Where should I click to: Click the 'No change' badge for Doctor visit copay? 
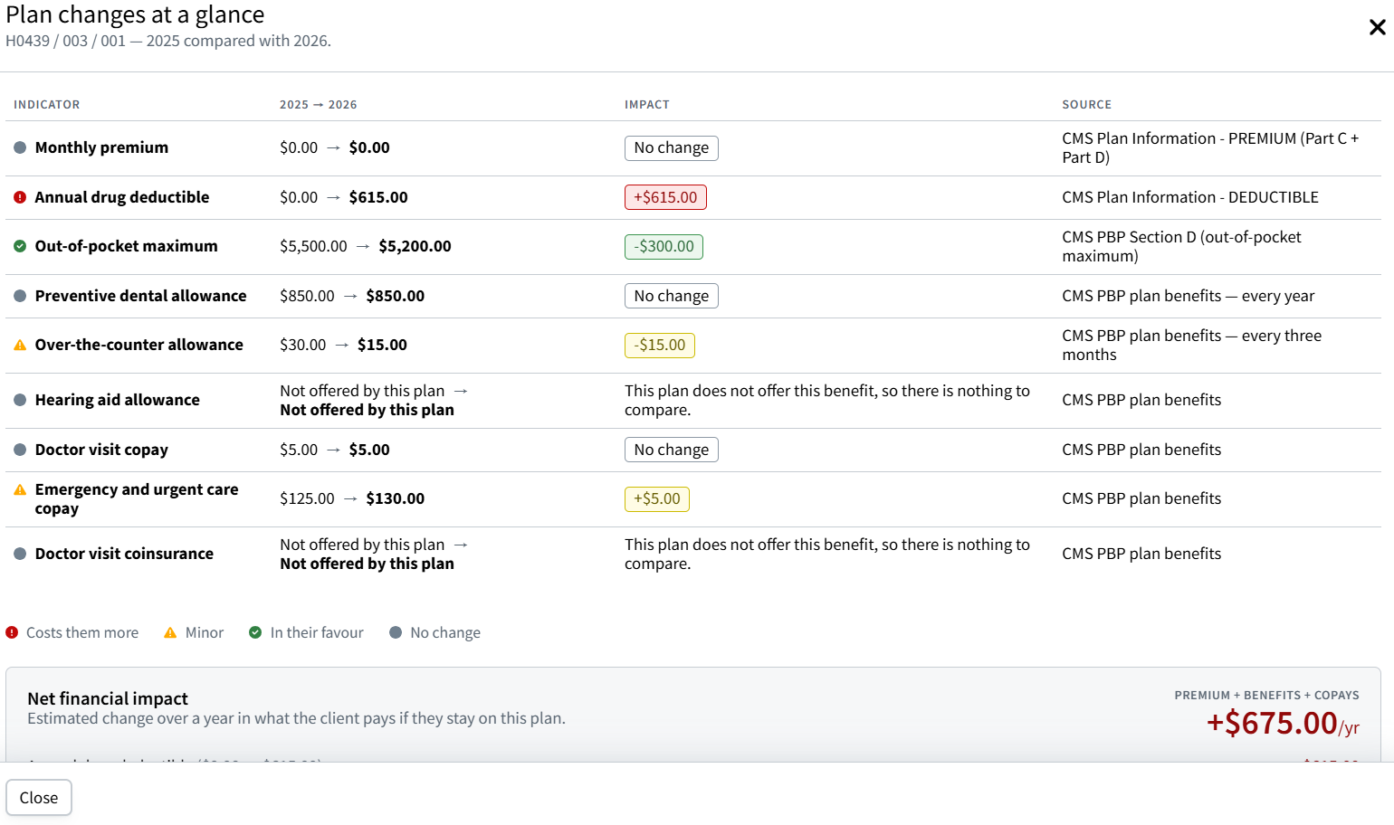point(672,450)
